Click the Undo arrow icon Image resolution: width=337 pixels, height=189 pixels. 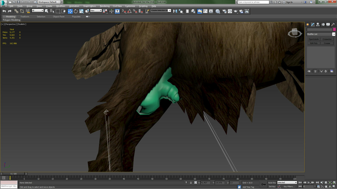click(x=4, y=11)
